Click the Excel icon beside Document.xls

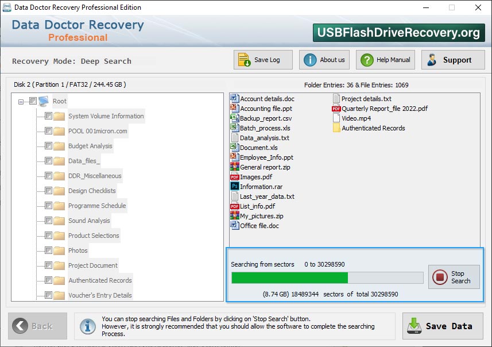(234, 147)
